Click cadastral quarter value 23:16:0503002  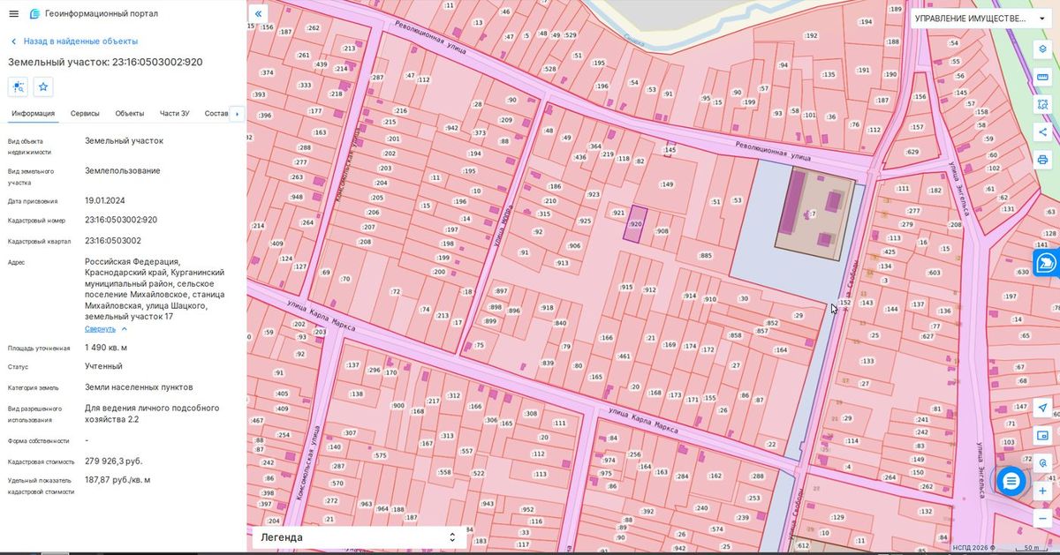tap(113, 241)
